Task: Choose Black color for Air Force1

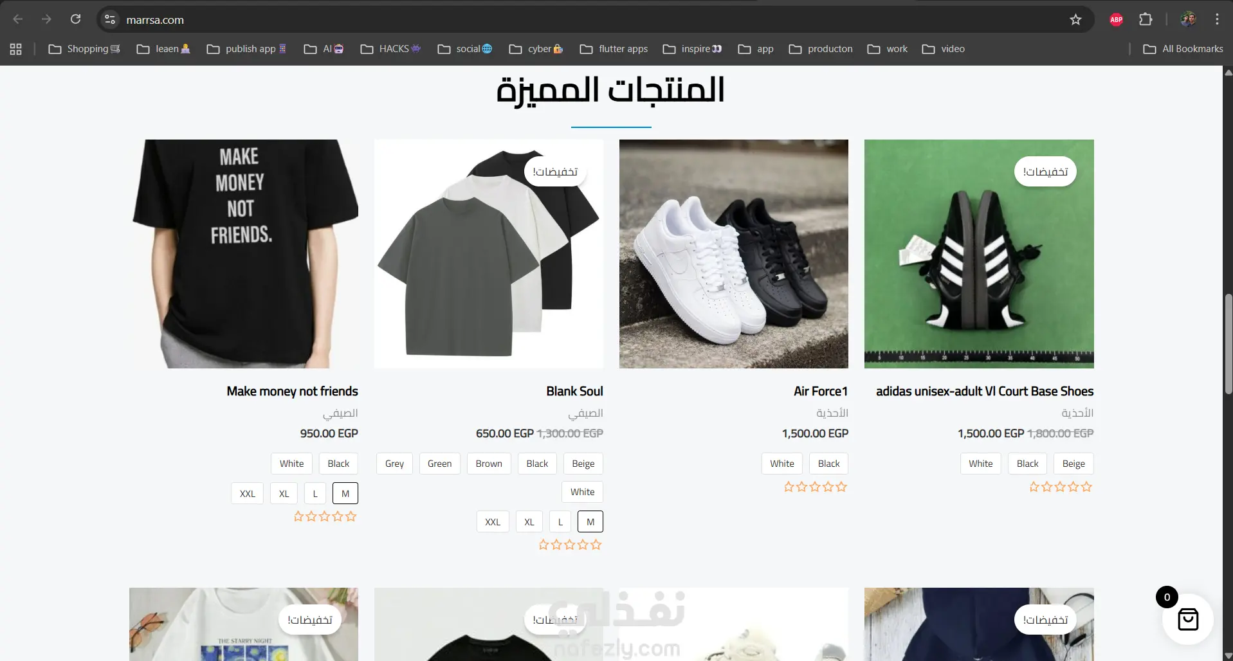Action: coord(829,464)
